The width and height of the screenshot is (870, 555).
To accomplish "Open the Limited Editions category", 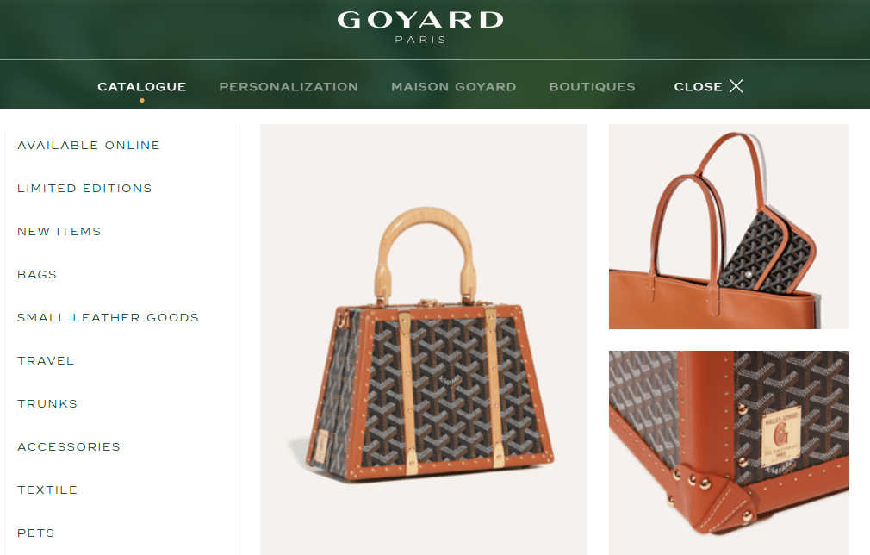I will 84,189.
